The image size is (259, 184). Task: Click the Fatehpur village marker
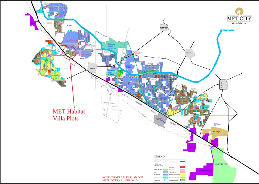click(x=223, y=84)
